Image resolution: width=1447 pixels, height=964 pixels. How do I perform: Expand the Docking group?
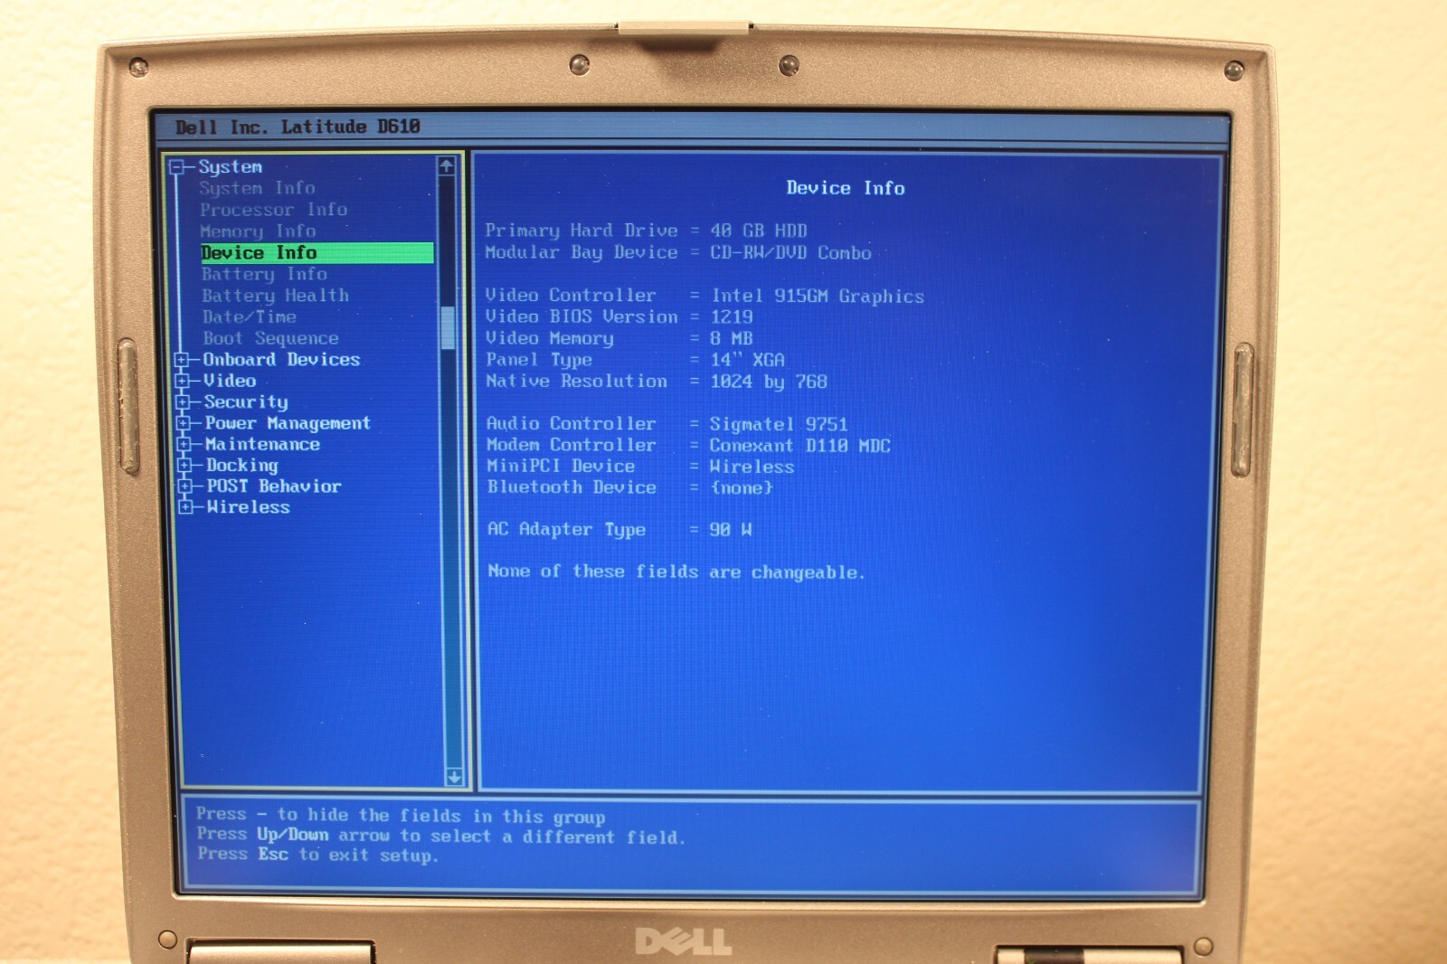coord(184,465)
